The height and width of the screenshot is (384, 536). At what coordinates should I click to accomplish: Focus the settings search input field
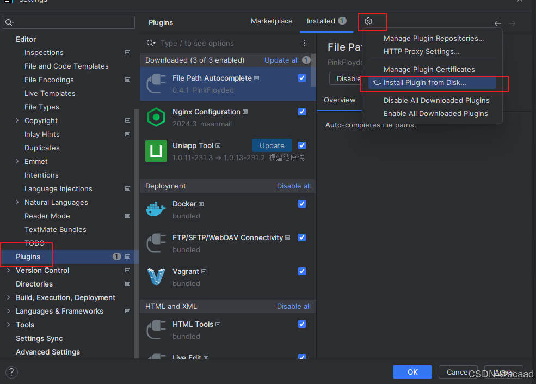[x=69, y=22]
